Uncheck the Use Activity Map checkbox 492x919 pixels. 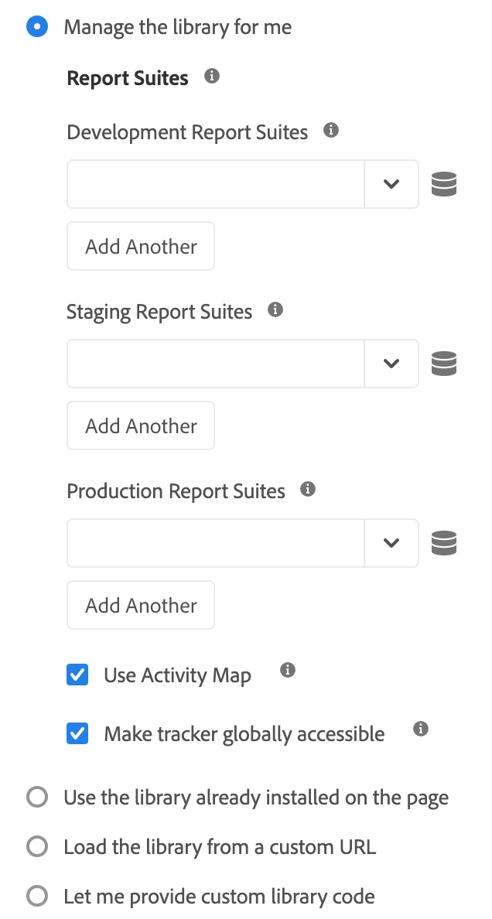[x=77, y=675]
